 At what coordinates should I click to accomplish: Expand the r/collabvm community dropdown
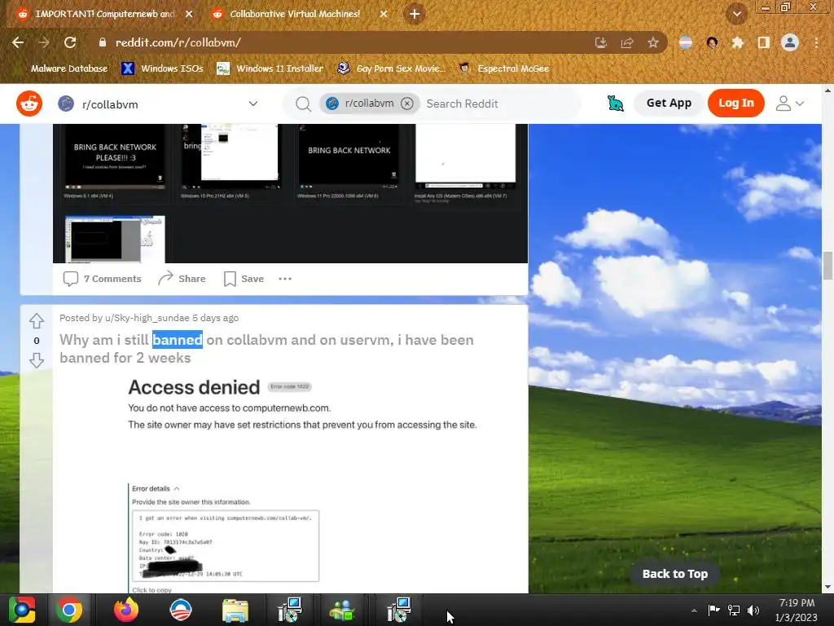point(253,104)
